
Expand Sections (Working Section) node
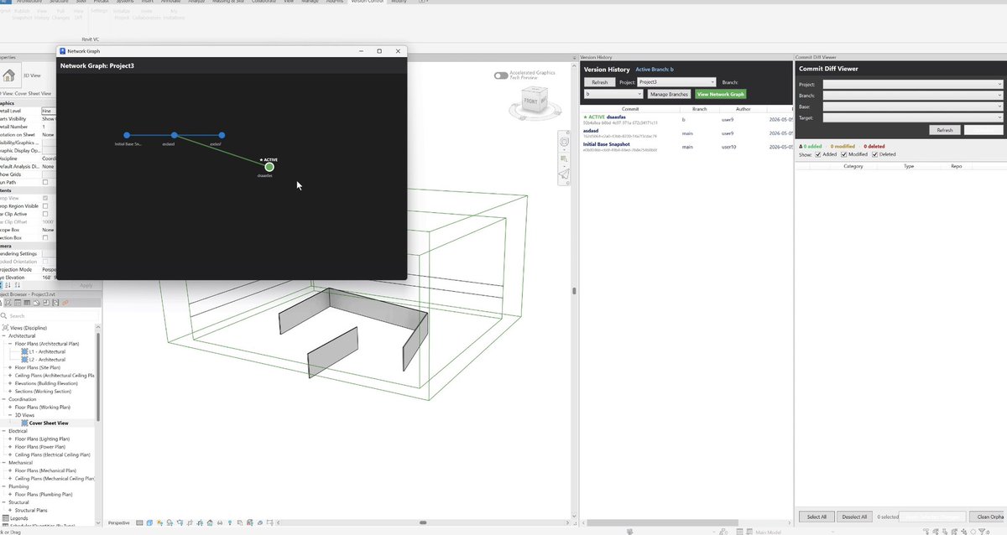click(10, 391)
